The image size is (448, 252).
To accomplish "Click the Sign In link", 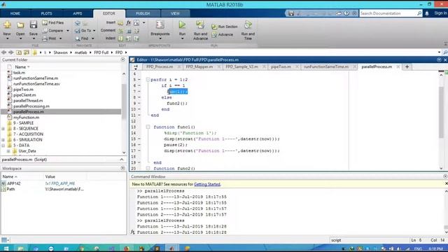I will click(440, 13).
